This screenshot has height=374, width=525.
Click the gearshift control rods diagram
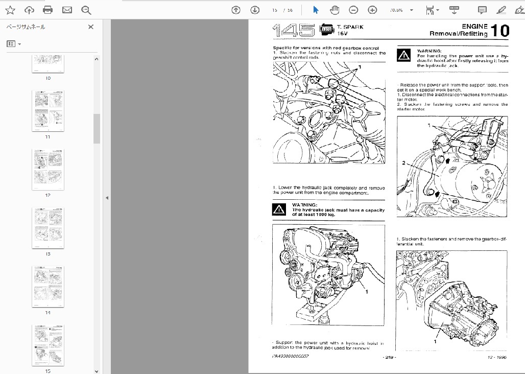tap(329, 113)
